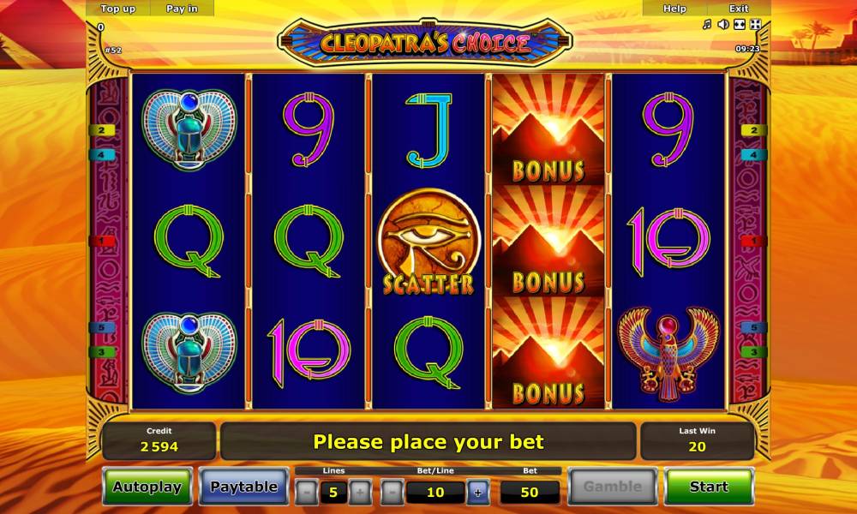The image size is (857, 514).
Task: Select the red payline 1 marker on left
Action: [x=102, y=241]
